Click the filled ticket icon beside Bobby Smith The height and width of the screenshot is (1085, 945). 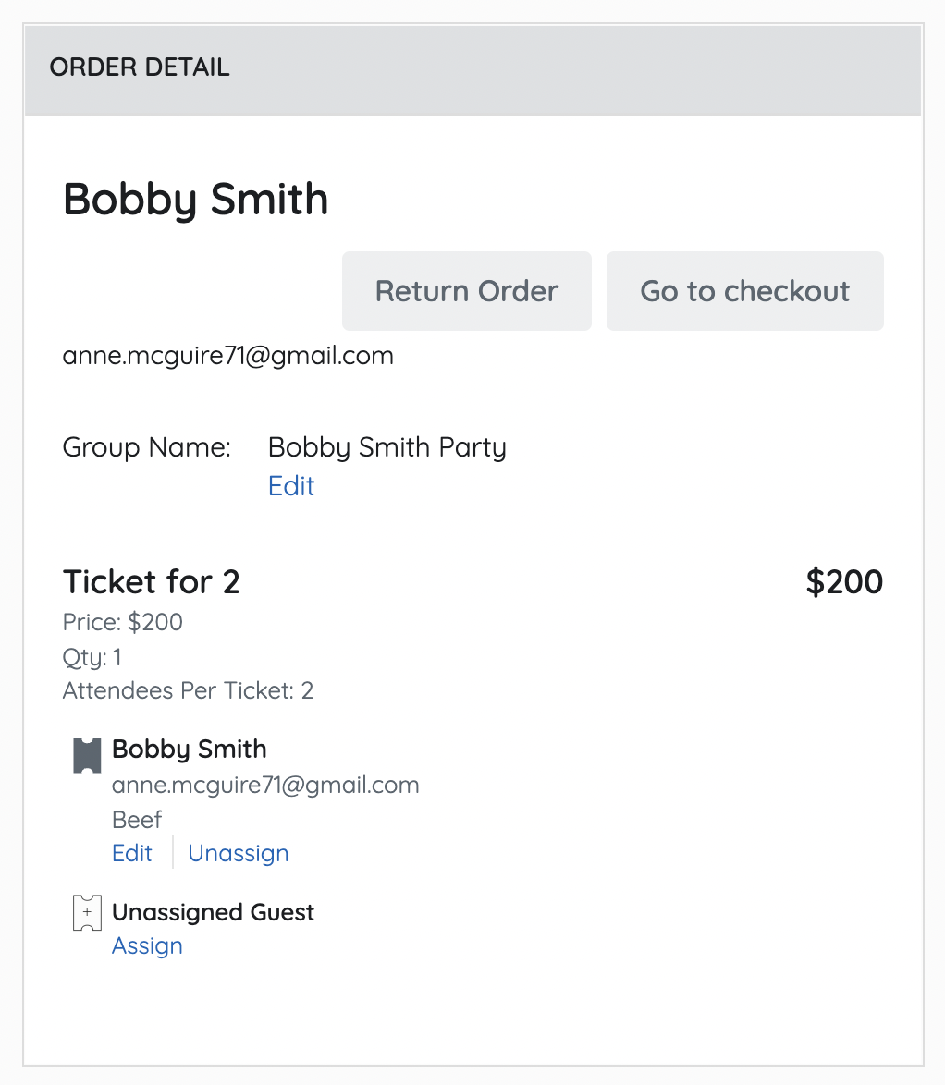[86, 755]
